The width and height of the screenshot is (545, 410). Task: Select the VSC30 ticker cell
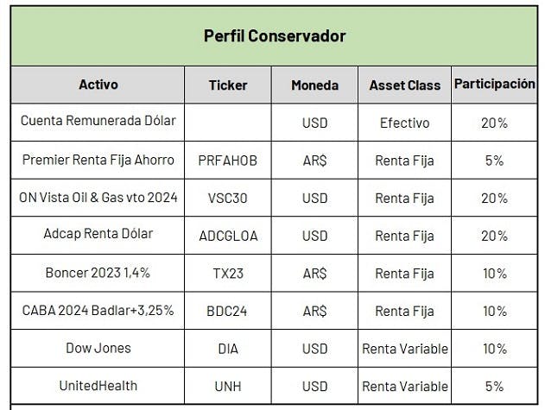coord(228,198)
